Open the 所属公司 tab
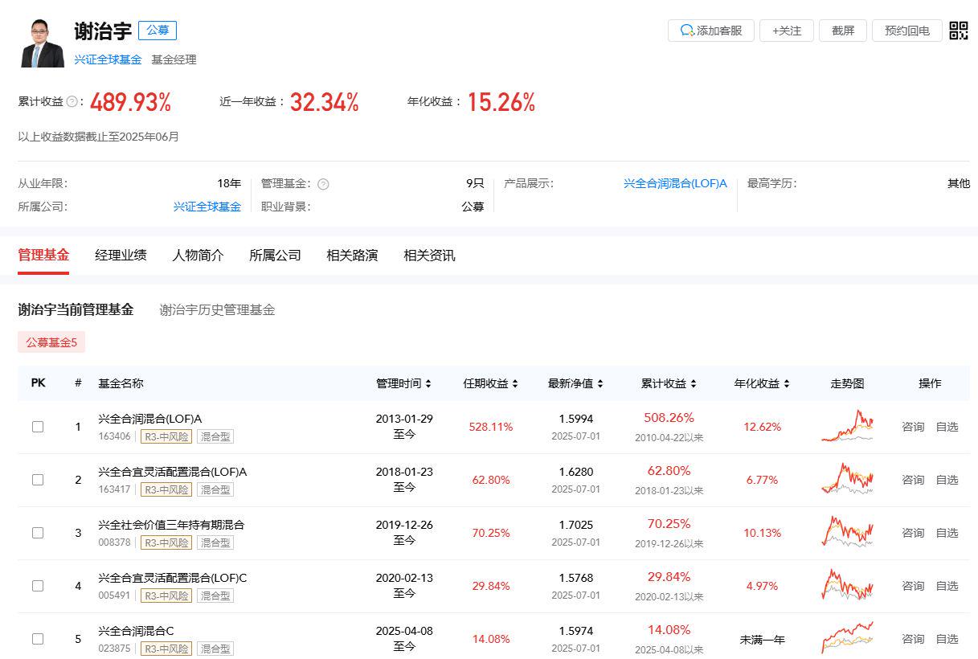Viewport: 978px width, 659px height. point(275,256)
